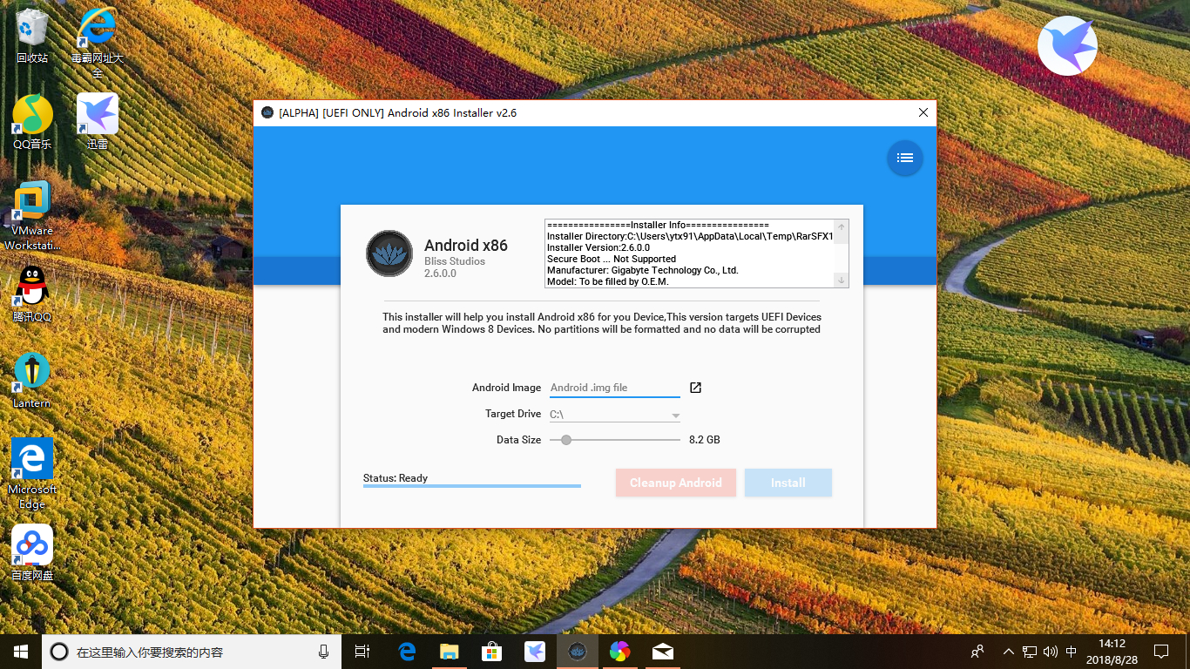Open the installer's hamburger list menu
This screenshot has height=669, width=1190.
905,158
